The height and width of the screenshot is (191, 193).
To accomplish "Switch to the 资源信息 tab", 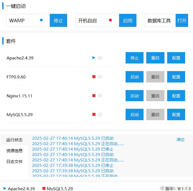I will coord(14,151).
